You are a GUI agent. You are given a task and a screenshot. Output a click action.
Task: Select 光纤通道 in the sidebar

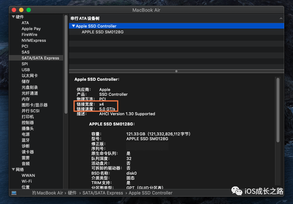pos(30,93)
